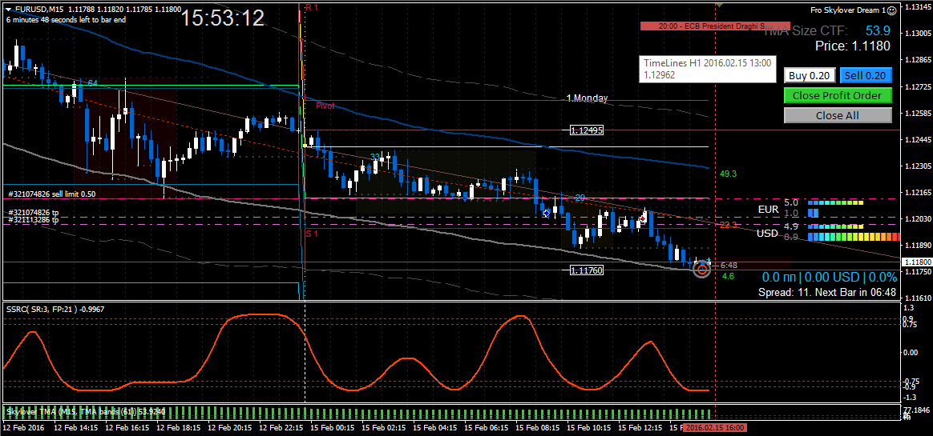This screenshot has width=933, height=436.
Task: Click the EUR currency label
Action: (x=768, y=209)
